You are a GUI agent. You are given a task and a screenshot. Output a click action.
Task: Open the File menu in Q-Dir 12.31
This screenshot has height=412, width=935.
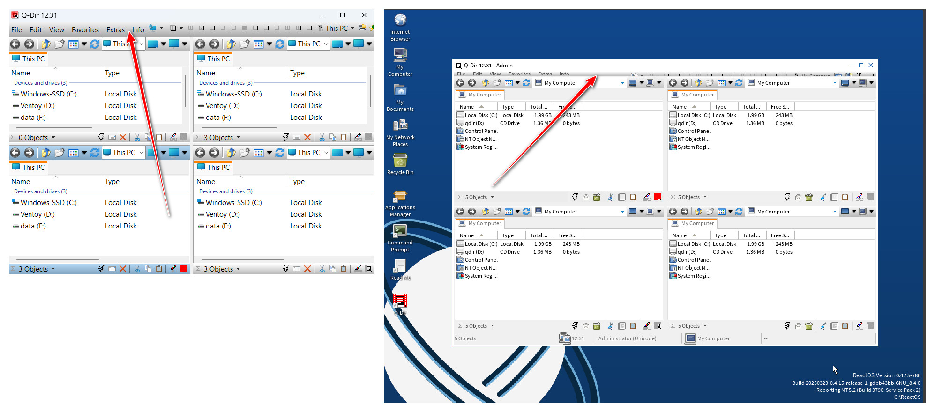[16, 29]
